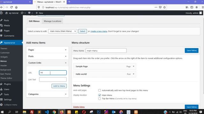Image resolution: width=204 pixels, height=114 pixels.
Task: Go to browser home page icon
Action: tap(16, 7)
